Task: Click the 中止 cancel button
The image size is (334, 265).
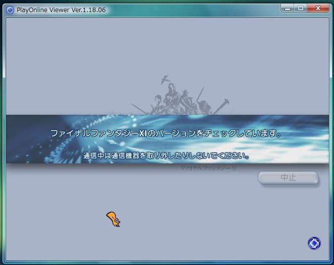Action: [288, 178]
